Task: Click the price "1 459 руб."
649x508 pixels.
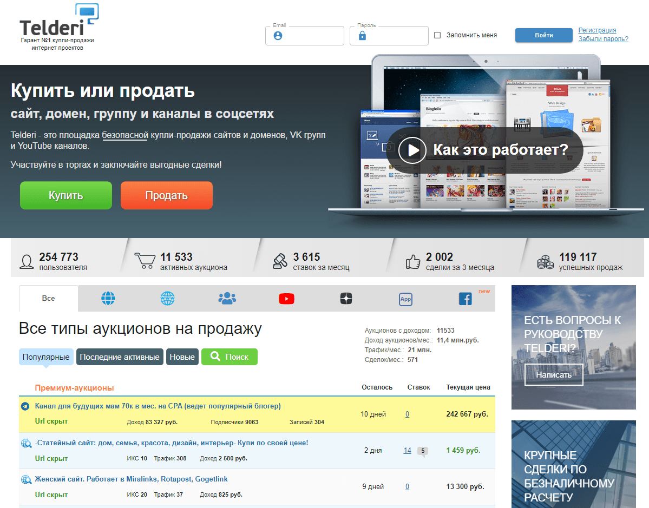Action: [x=463, y=451]
